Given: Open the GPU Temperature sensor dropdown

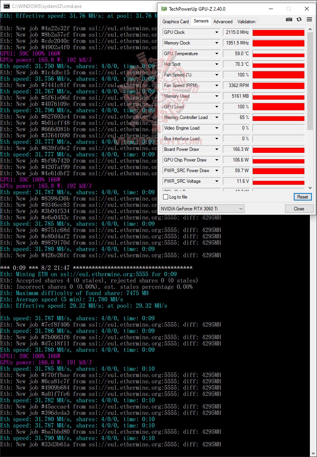Looking at the screenshot, I should (x=217, y=54).
